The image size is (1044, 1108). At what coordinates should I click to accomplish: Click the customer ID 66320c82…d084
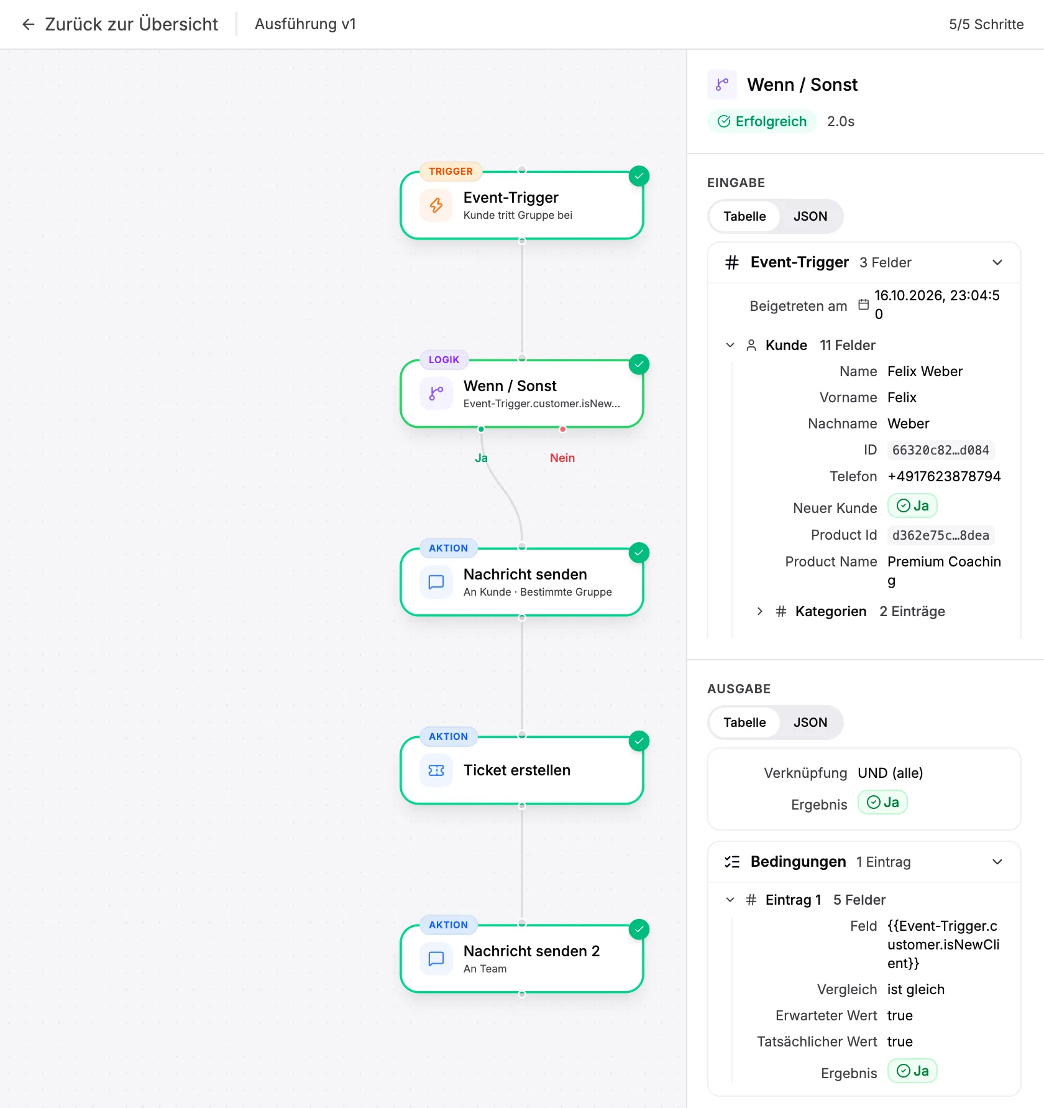click(x=940, y=450)
